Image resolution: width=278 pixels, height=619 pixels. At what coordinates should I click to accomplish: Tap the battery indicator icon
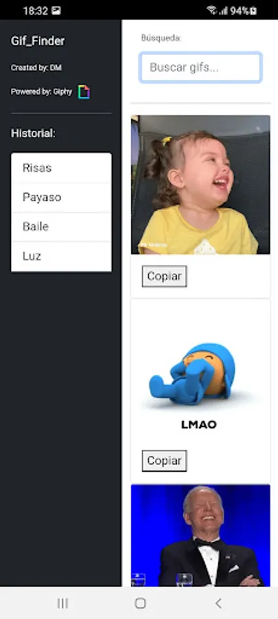pos(253,10)
